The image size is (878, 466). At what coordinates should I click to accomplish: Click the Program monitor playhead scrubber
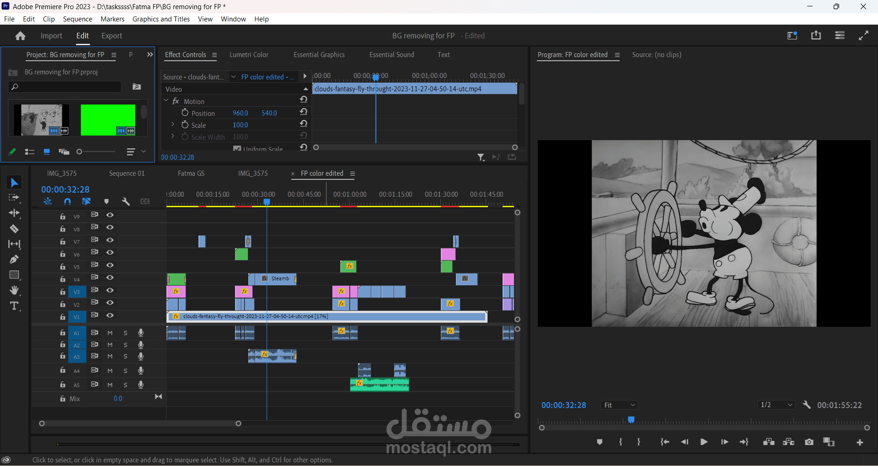(631, 419)
